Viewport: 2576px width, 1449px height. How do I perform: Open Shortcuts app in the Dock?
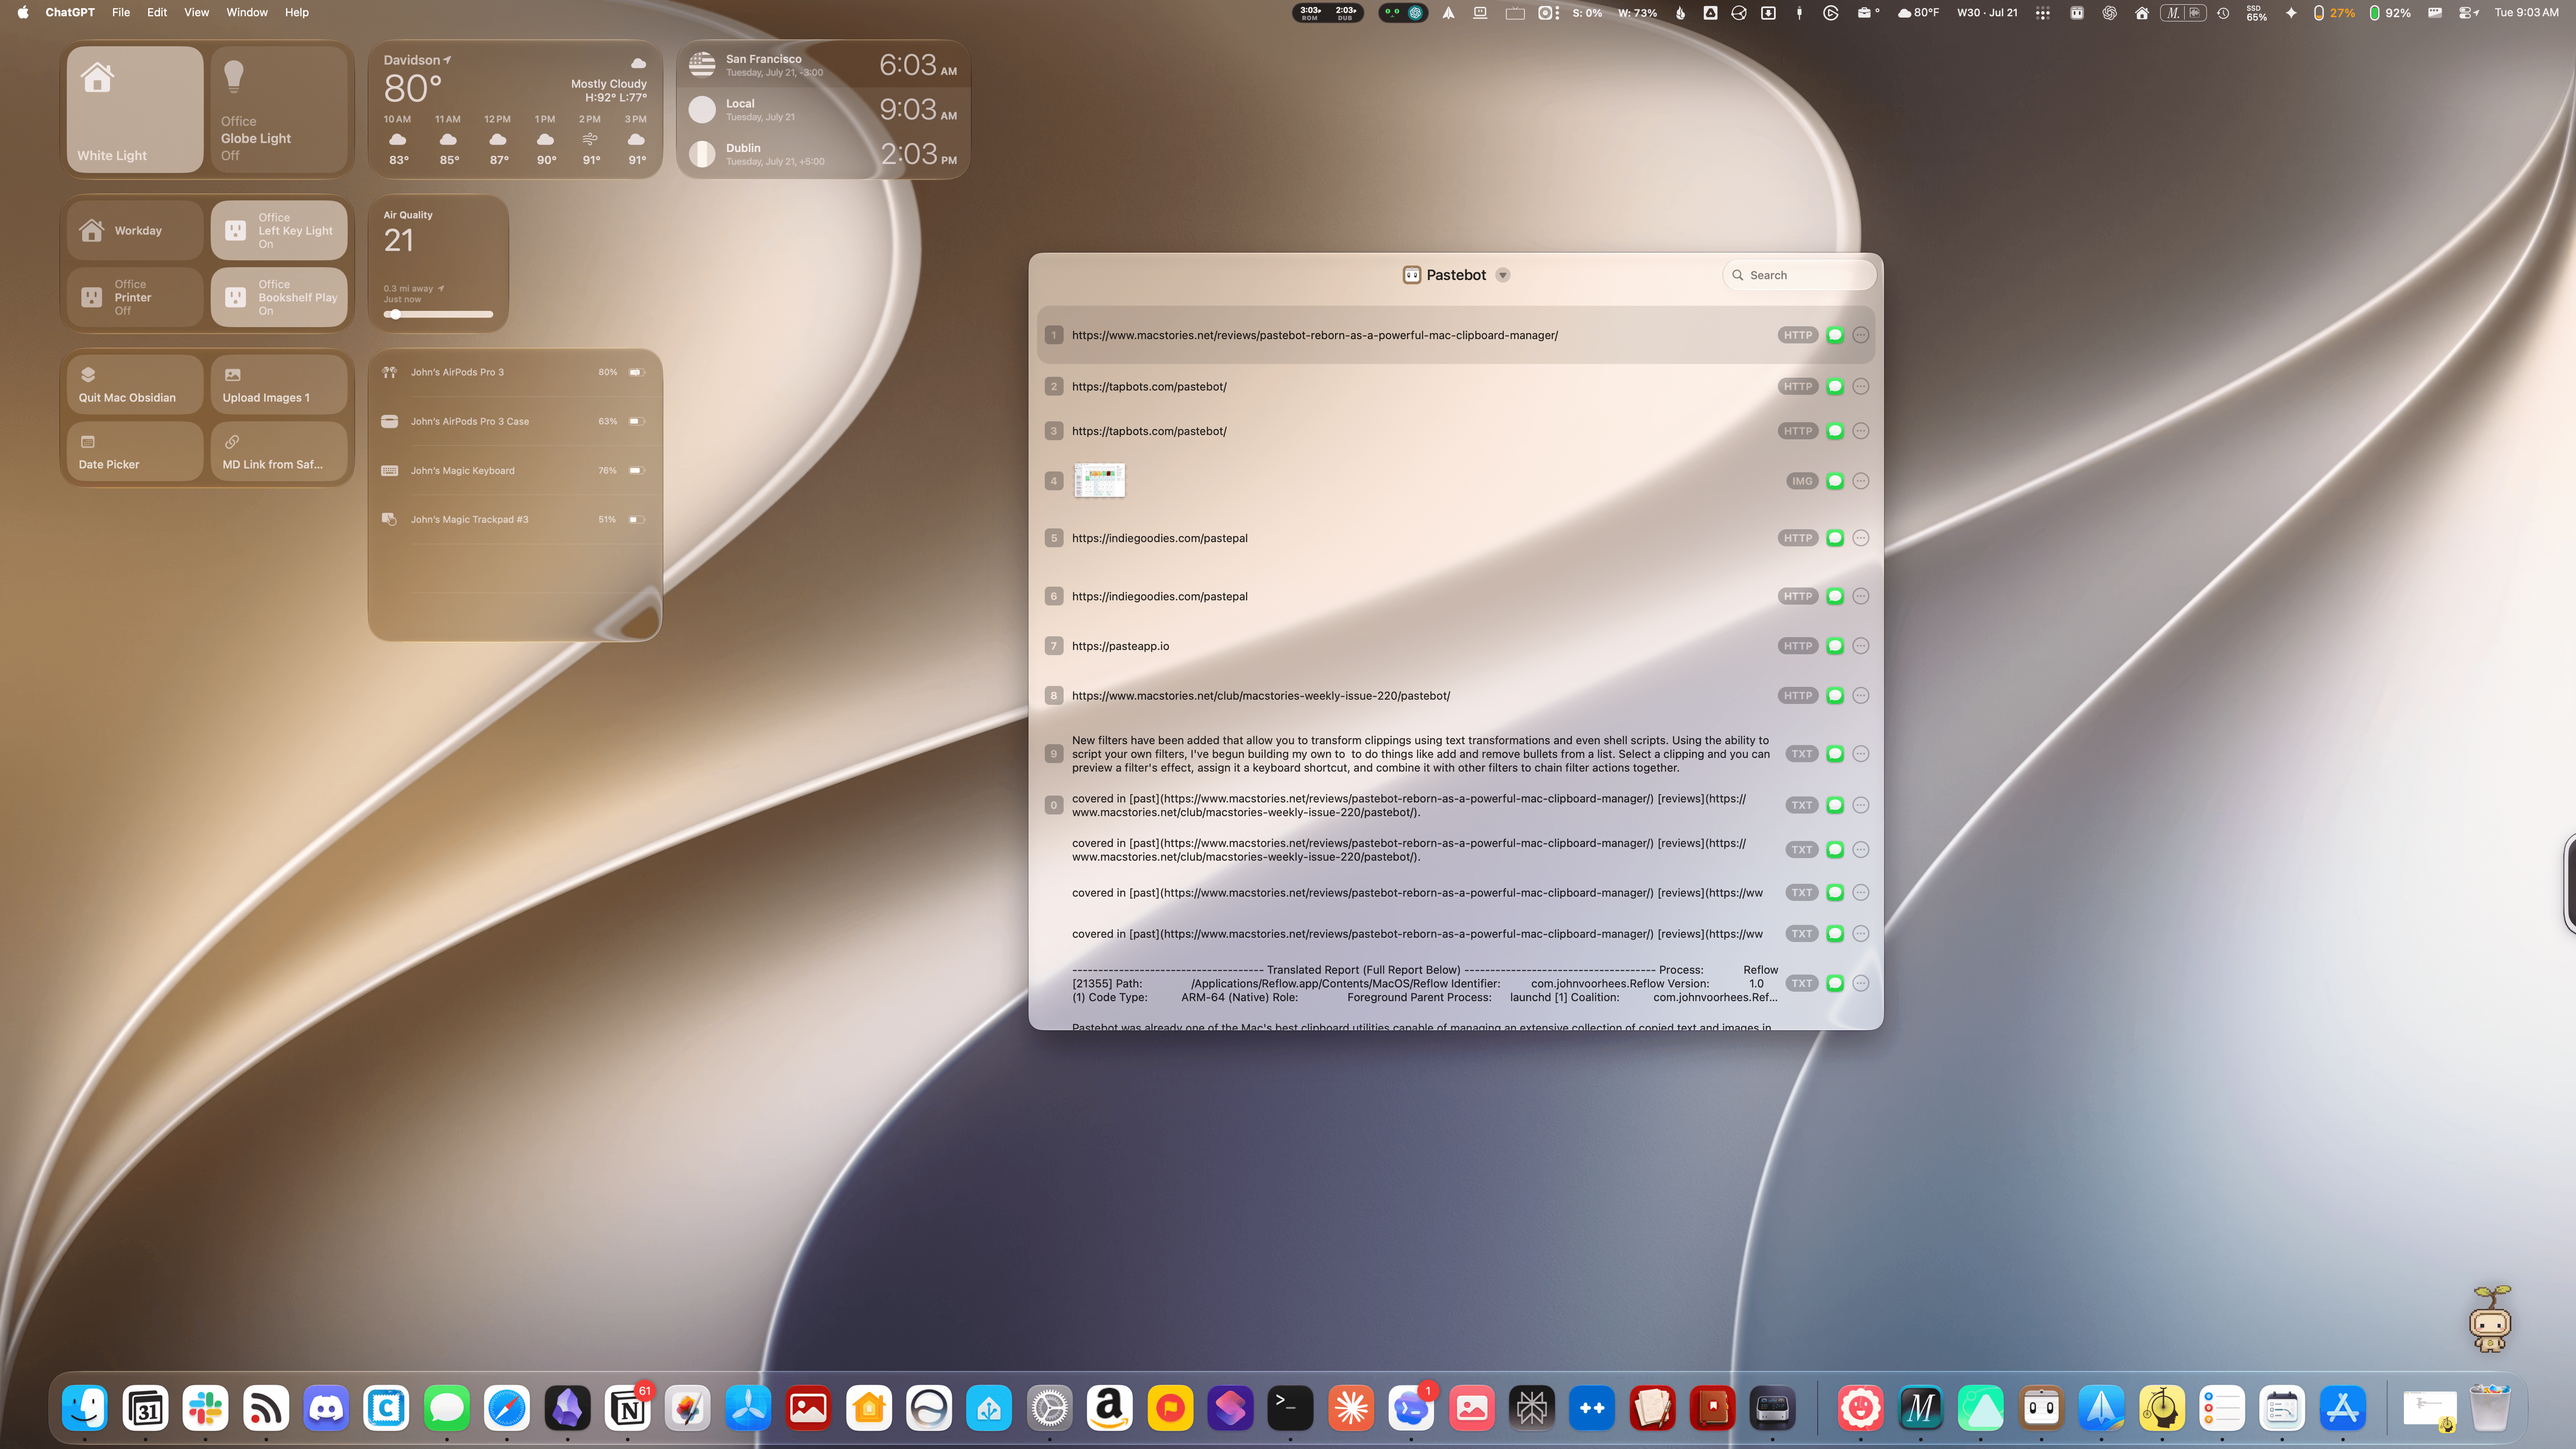tap(1230, 1408)
